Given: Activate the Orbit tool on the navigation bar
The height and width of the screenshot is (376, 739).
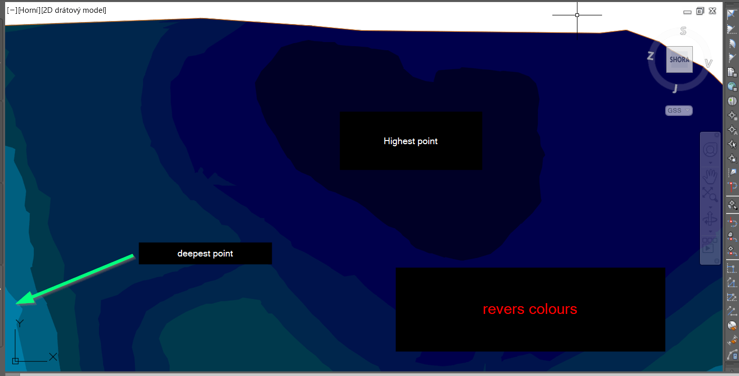Looking at the screenshot, I should 710,220.
